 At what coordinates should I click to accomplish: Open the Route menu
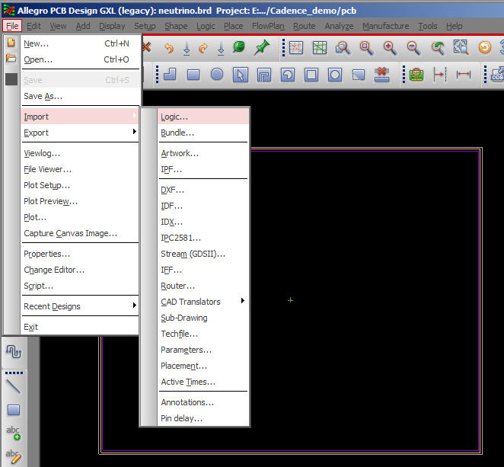[305, 26]
